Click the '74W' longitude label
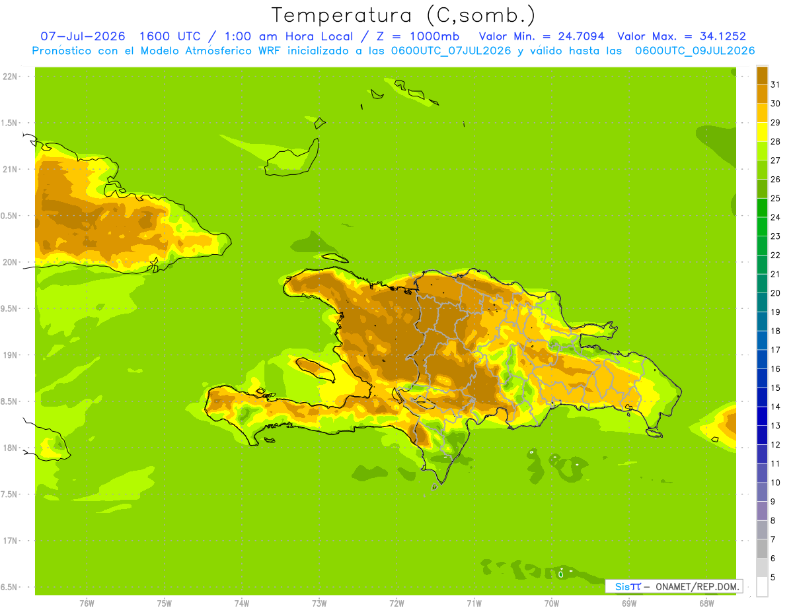This screenshot has width=793, height=612. [242, 603]
